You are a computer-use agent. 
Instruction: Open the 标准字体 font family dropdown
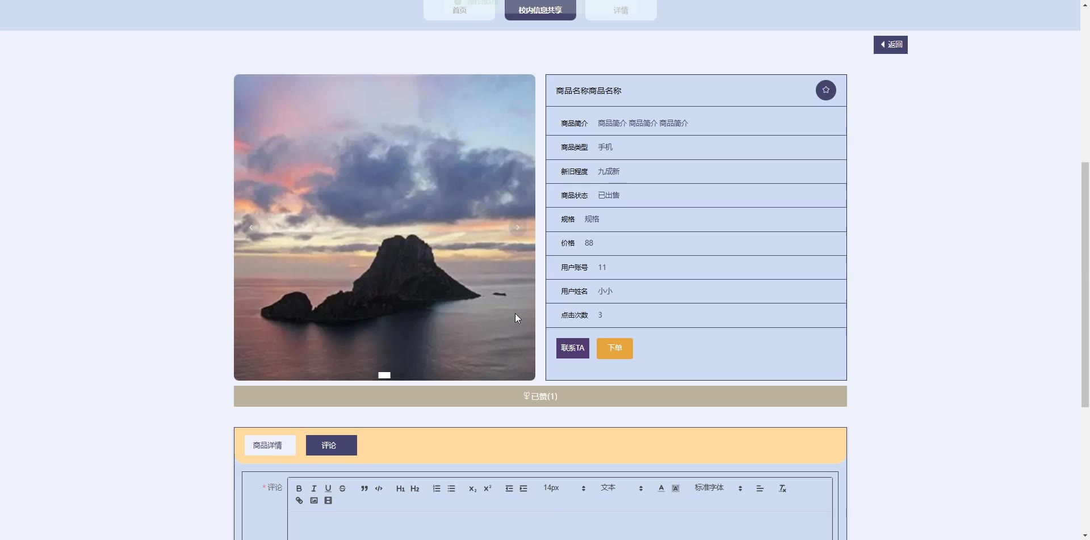[x=718, y=488]
